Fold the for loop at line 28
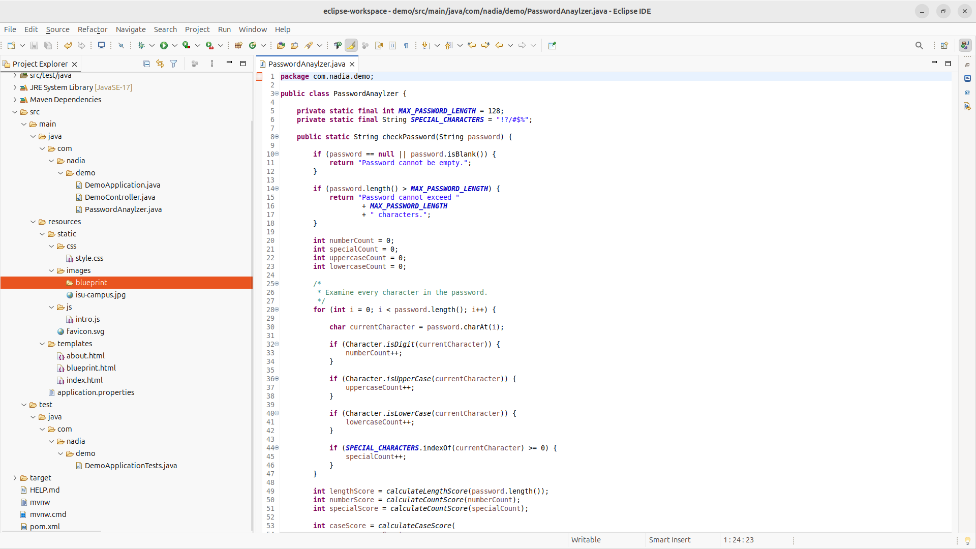The height and width of the screenshot is (549, 976). coord(277,310)
